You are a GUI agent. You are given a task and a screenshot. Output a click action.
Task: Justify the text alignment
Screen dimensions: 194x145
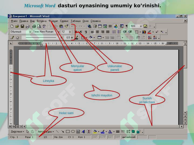[x=108, y=32]
